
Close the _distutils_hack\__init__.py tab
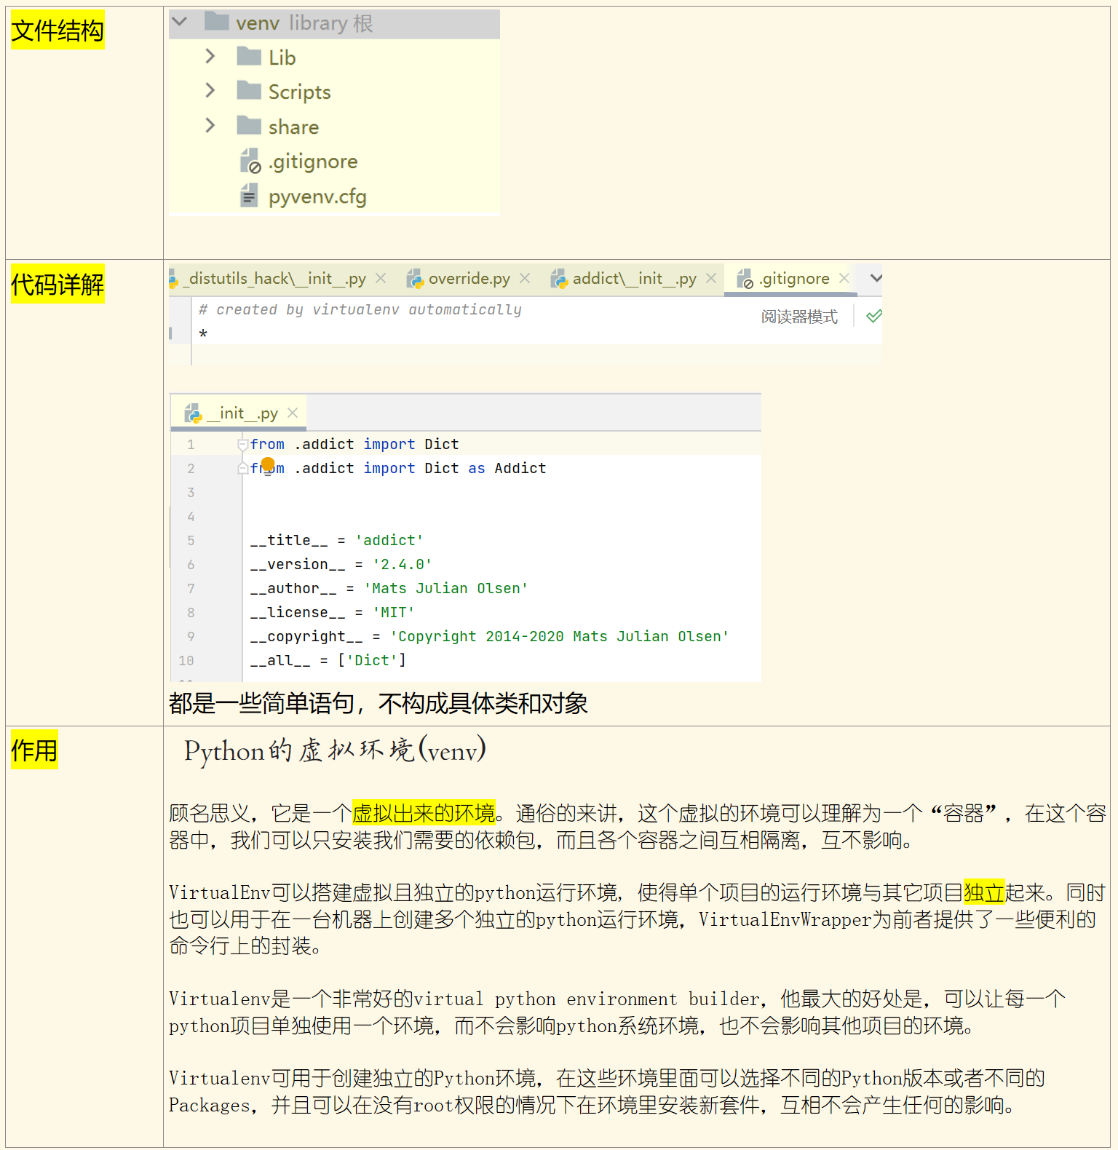point(380,278)
